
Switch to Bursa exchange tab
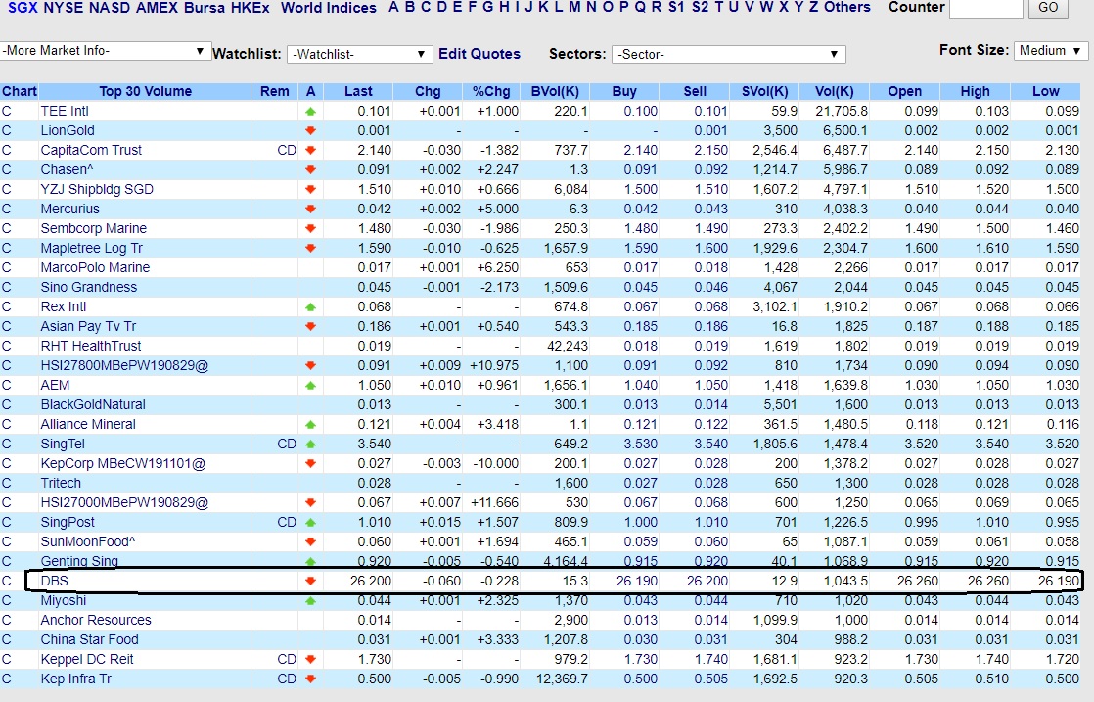205,8
